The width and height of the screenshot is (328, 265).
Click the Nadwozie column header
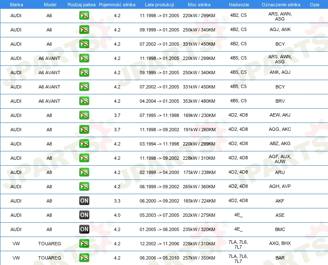239,5
